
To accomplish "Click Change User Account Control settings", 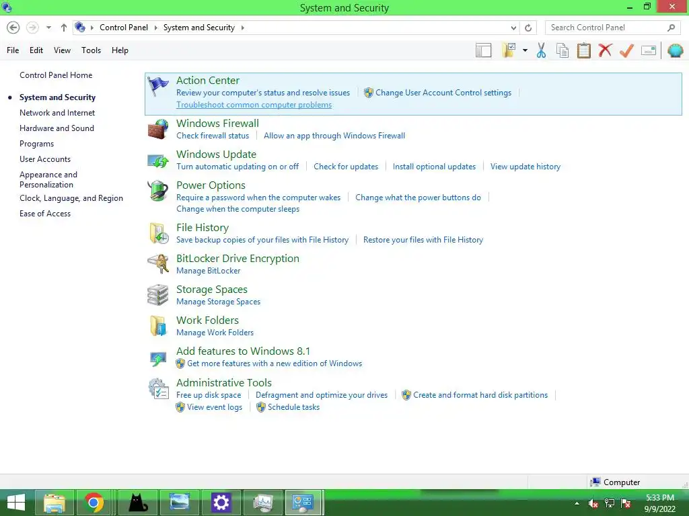I will pyautogui.click(x=443, y=93).
